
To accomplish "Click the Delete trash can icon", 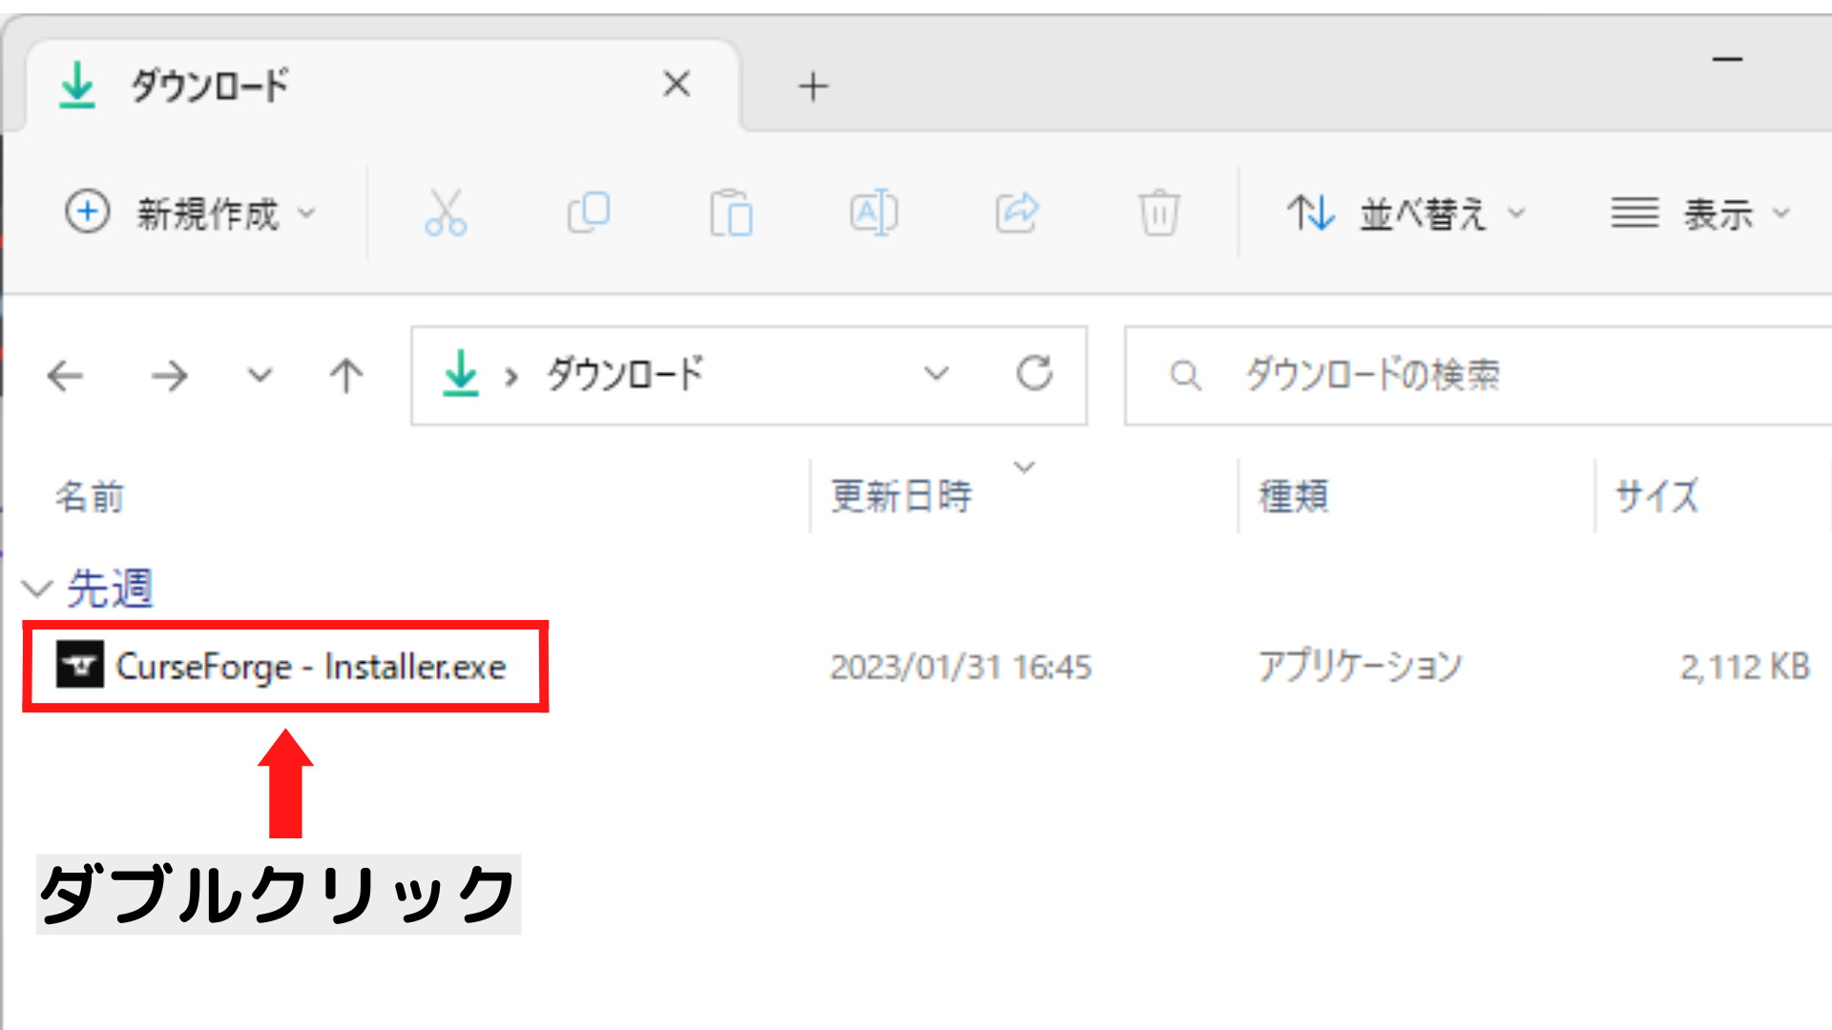I will [1158, 213].
